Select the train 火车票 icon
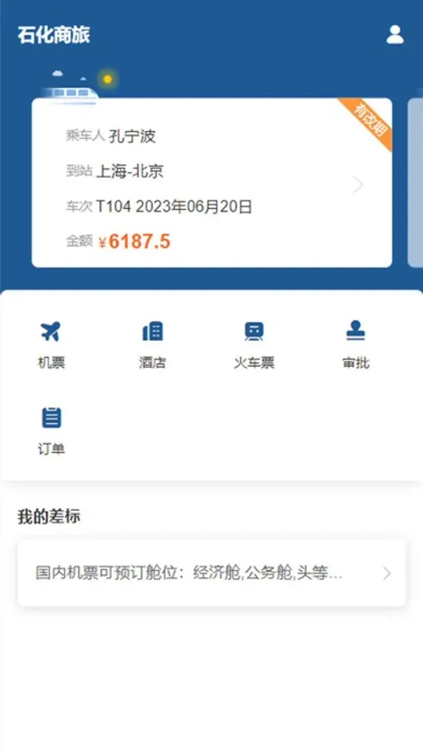Image resolution: width=423 pixels, height=752 pixels. point(254,332)
